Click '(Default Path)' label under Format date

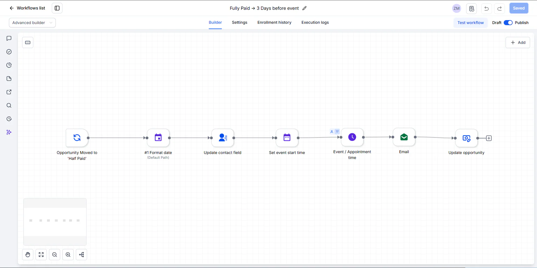(x=158, y=158)
